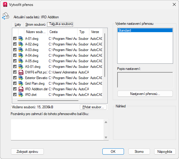Click into the transmittal notes text box

tap(57, 130)
